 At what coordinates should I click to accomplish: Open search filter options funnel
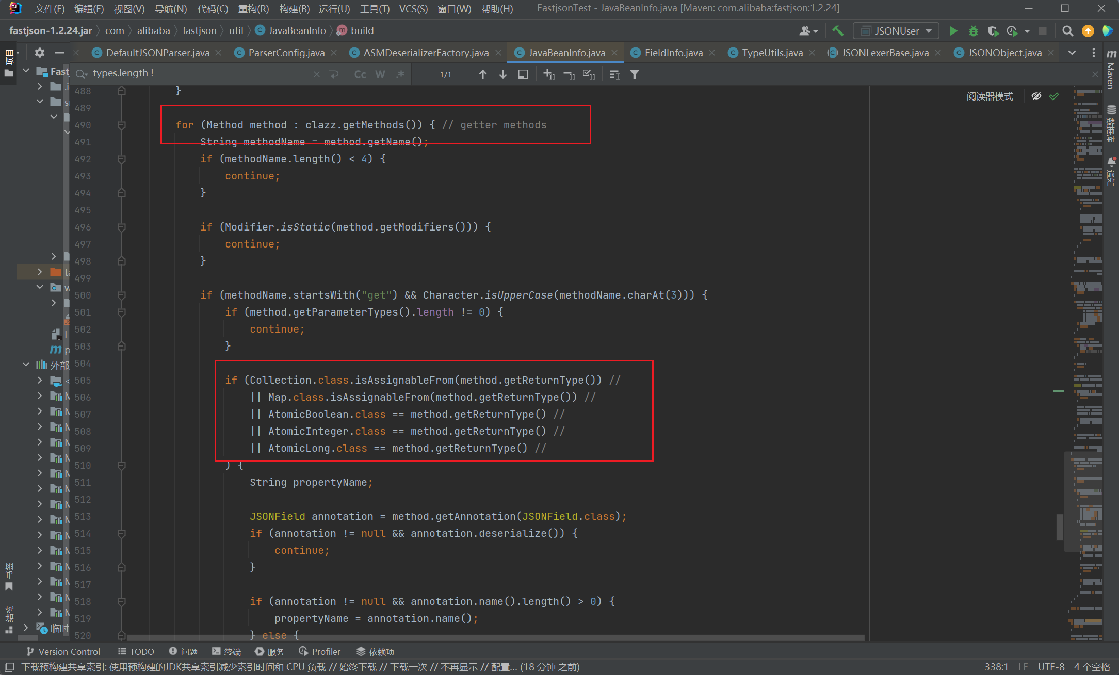635,74
